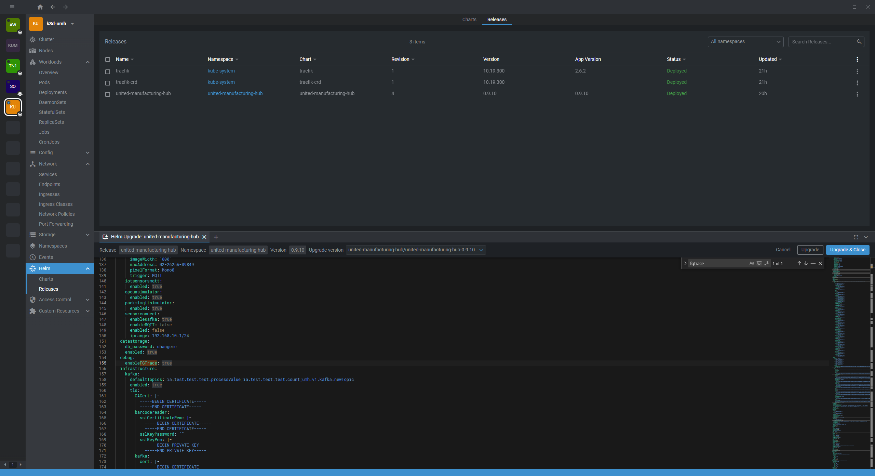Viewport: 875px width, 476px height.
Task: Toggle Match Case in find widget
Action: coord(752,263)
